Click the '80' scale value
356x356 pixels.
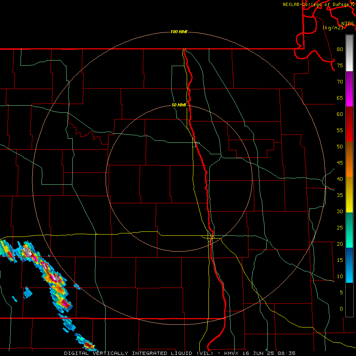click(x=340, y=49)
